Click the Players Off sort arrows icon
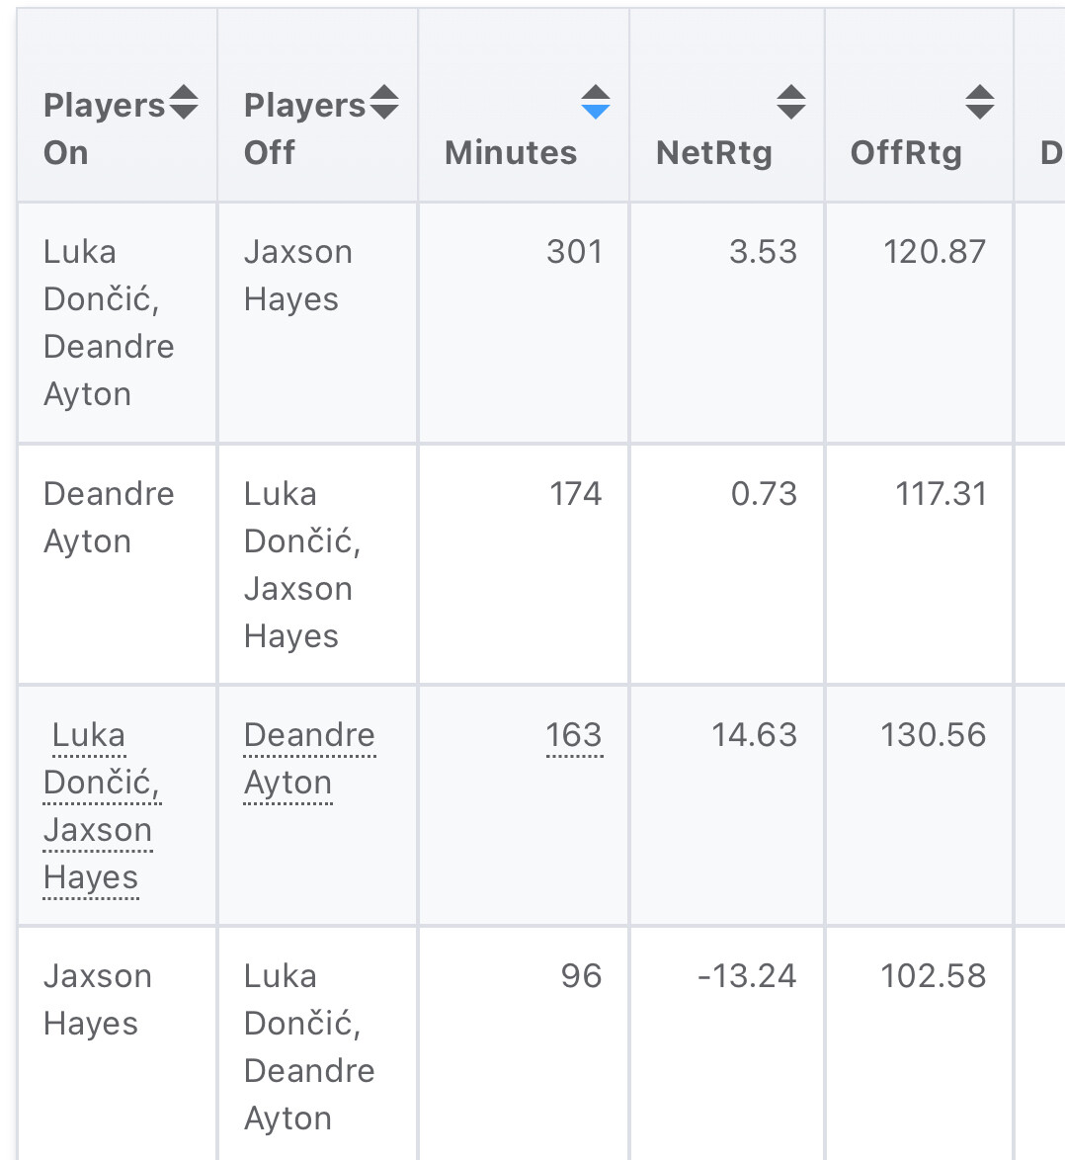Image resolution: width=1065 pixels, height=1160 pixels. pos(383,103)
